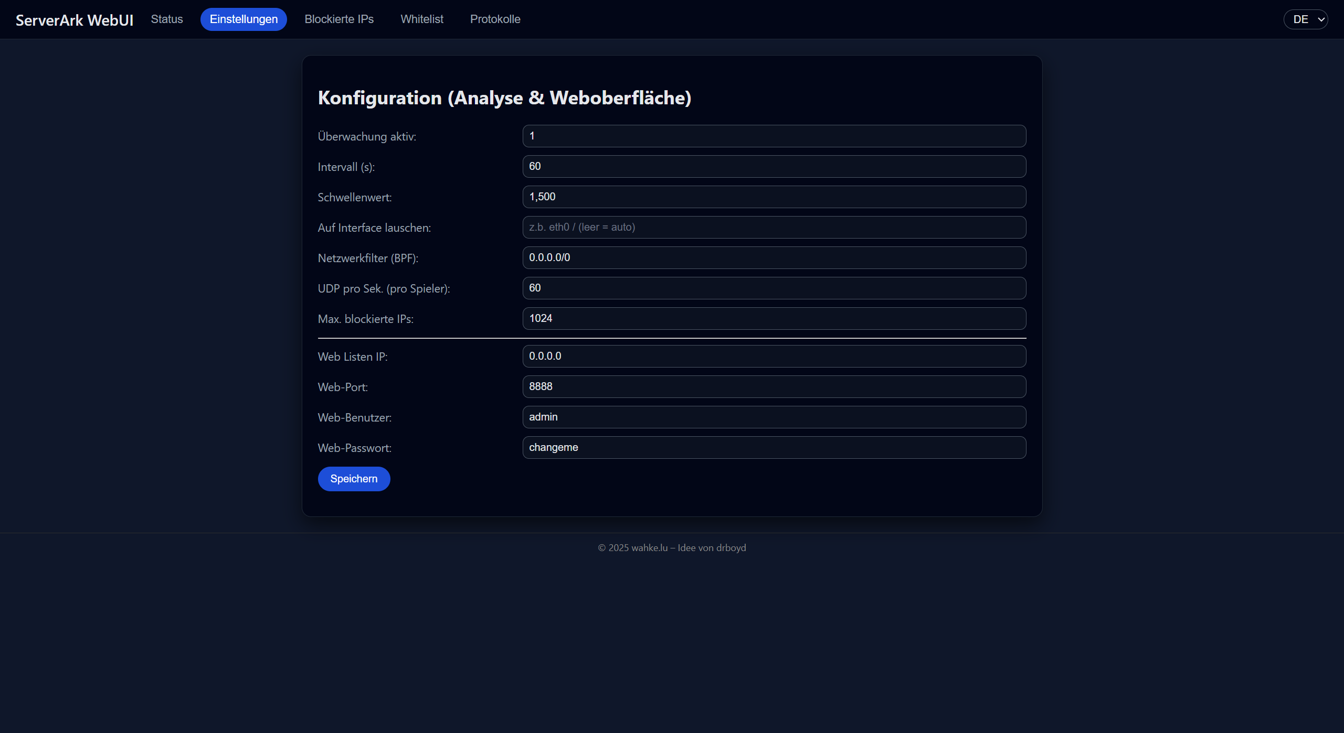Screen dimensions: 1344x733
Task: Edit the Web Listen IP field
Action: tap(774, 357)
